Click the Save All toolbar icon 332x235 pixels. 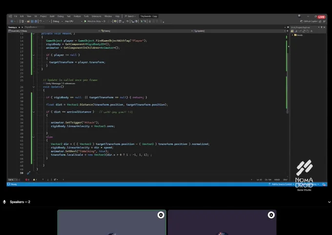coord(36,21)
